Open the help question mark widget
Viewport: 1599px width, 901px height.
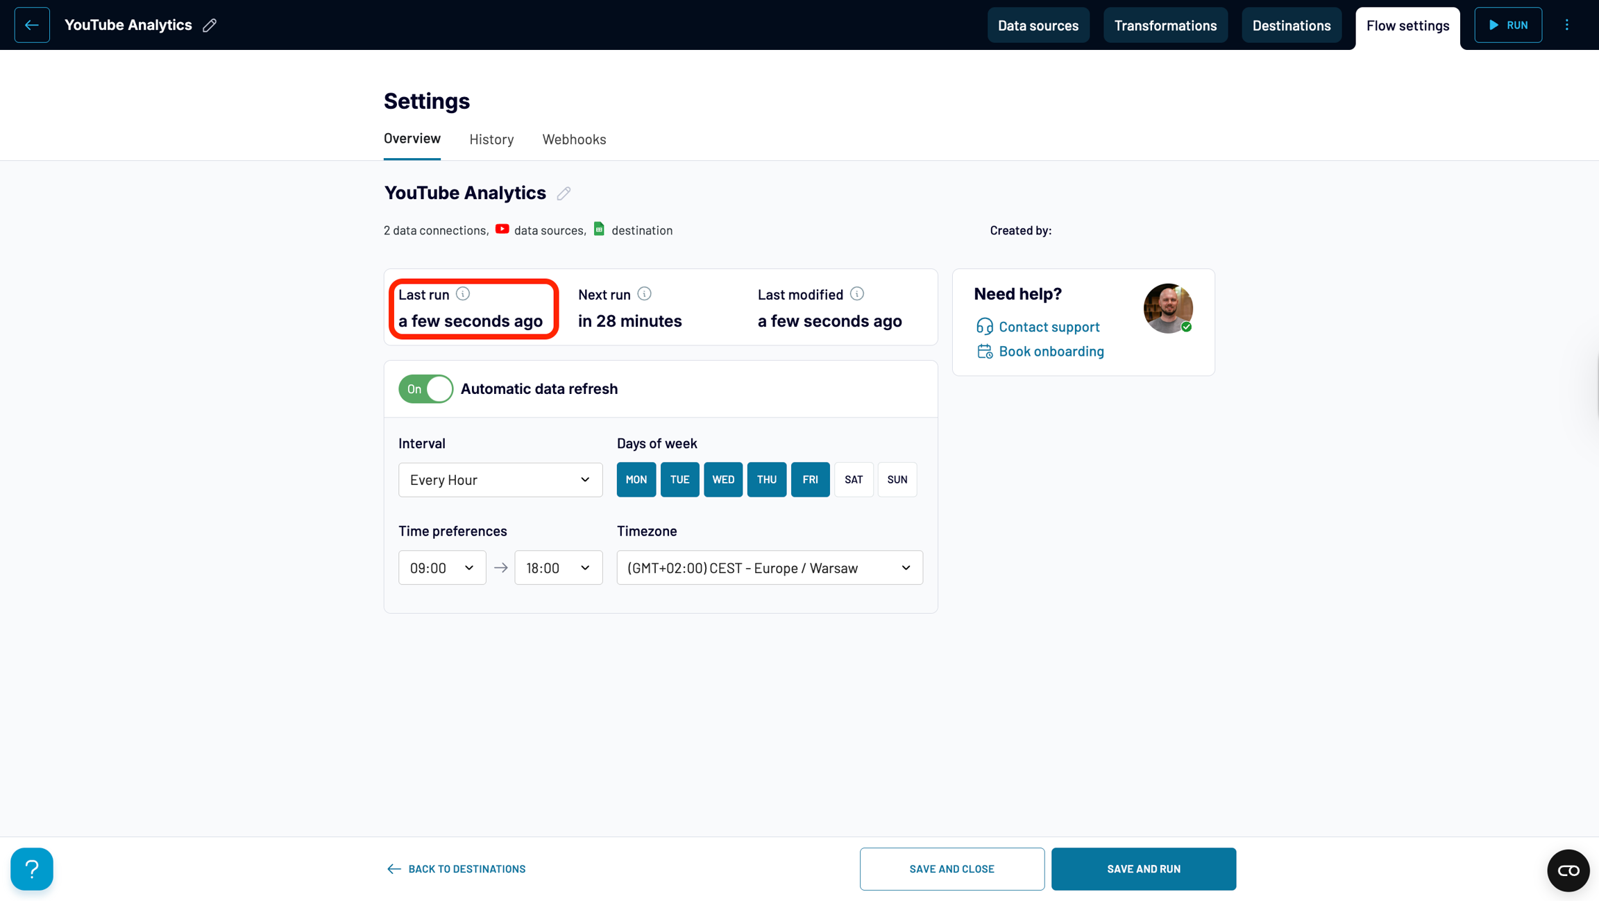click(32, 868)
